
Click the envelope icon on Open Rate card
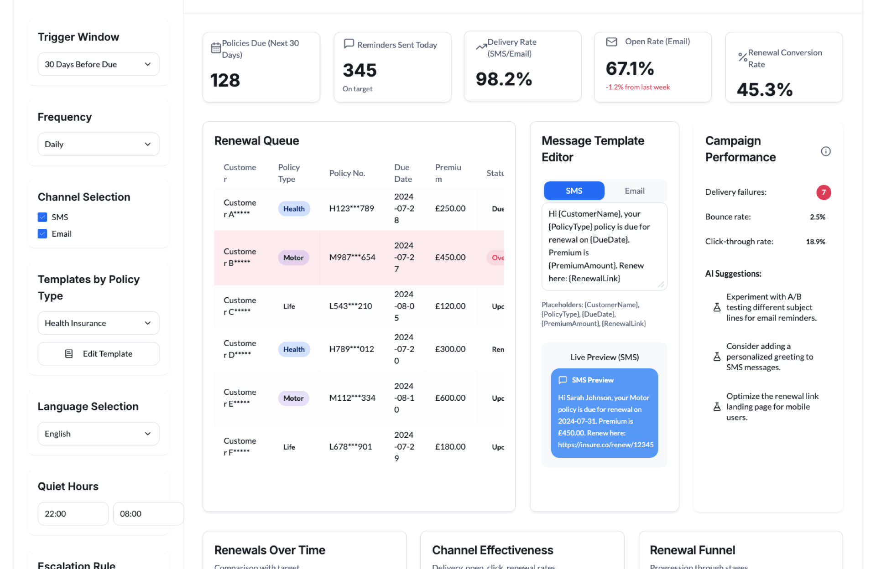[x=611, y=42]
